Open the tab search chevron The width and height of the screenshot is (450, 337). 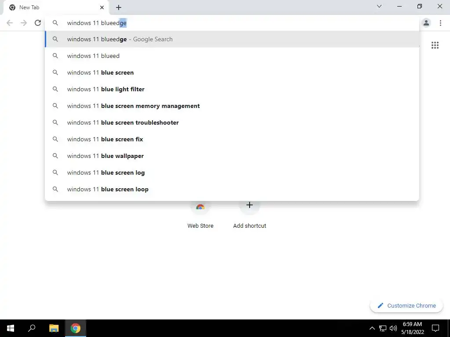[x=379, y=6]
